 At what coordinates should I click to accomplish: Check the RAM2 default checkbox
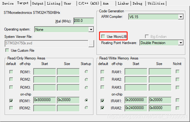pos(102,79)
